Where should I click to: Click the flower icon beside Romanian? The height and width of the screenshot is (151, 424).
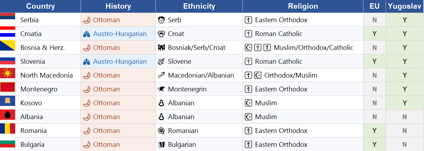pos(161,131)
